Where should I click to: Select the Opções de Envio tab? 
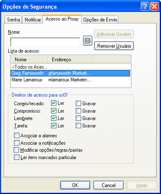point(100,20)
